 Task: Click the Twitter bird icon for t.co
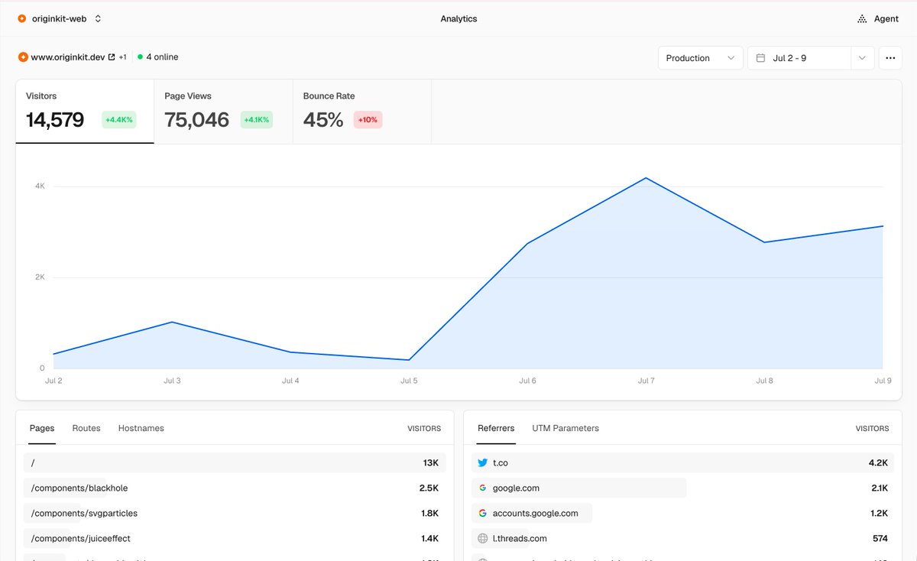482,462
